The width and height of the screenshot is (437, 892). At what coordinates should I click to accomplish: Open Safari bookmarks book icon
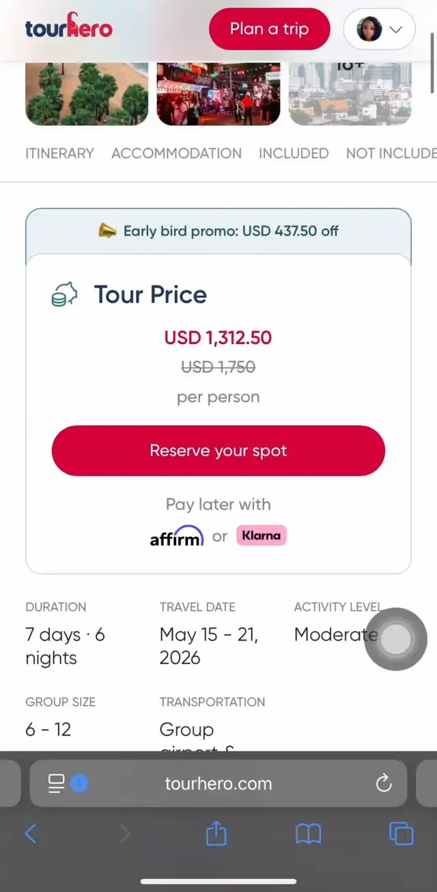pyautogui.click(x=308, y=833)
